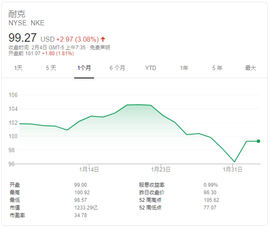The image size is (269, 228).
Task: Open the 1年 chart range
Action: point(184,68)
